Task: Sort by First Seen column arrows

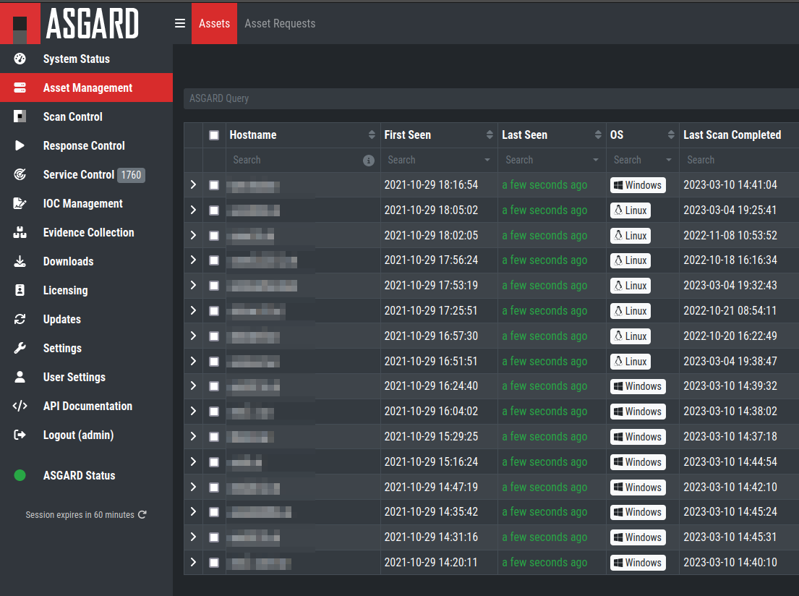Action: 490,135
